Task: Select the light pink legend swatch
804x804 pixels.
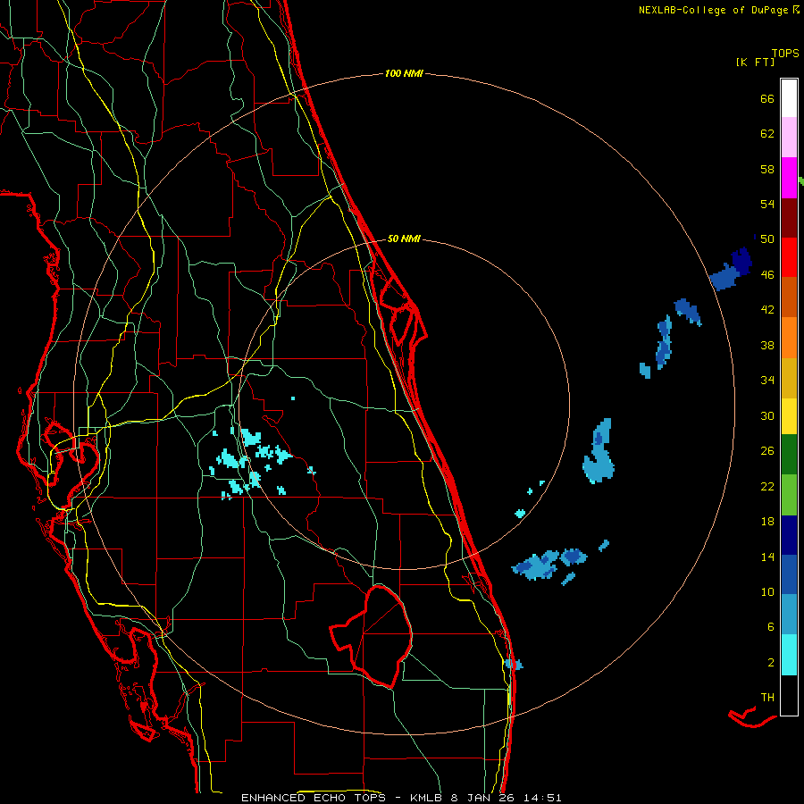Action: [x=789, y=137]
